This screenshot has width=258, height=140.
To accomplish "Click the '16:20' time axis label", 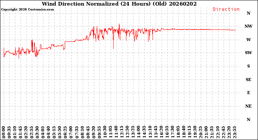I will point(161,133).
